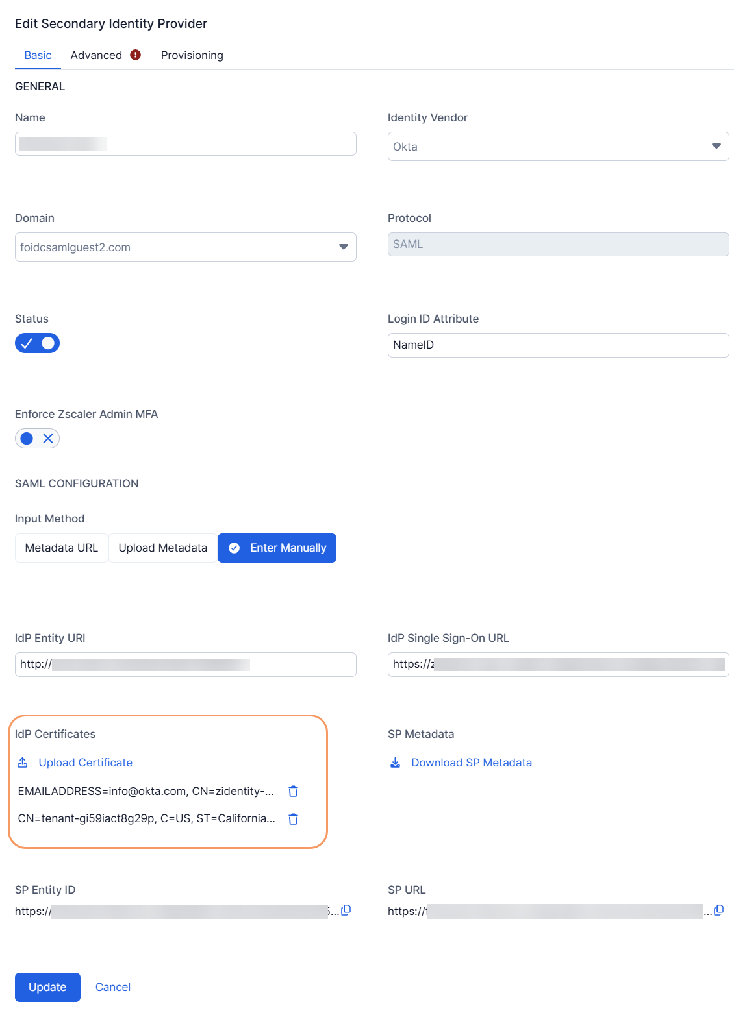Image resolution: width=734 pixels, height=1015 pixels.
Task: Click the Upload Certificate upload icon
Action: [x=23, y=763]
